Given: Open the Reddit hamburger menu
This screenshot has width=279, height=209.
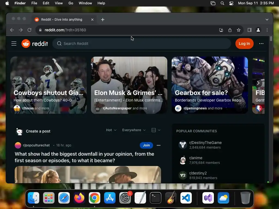Looking at the screenshot, I should point(14,44).
